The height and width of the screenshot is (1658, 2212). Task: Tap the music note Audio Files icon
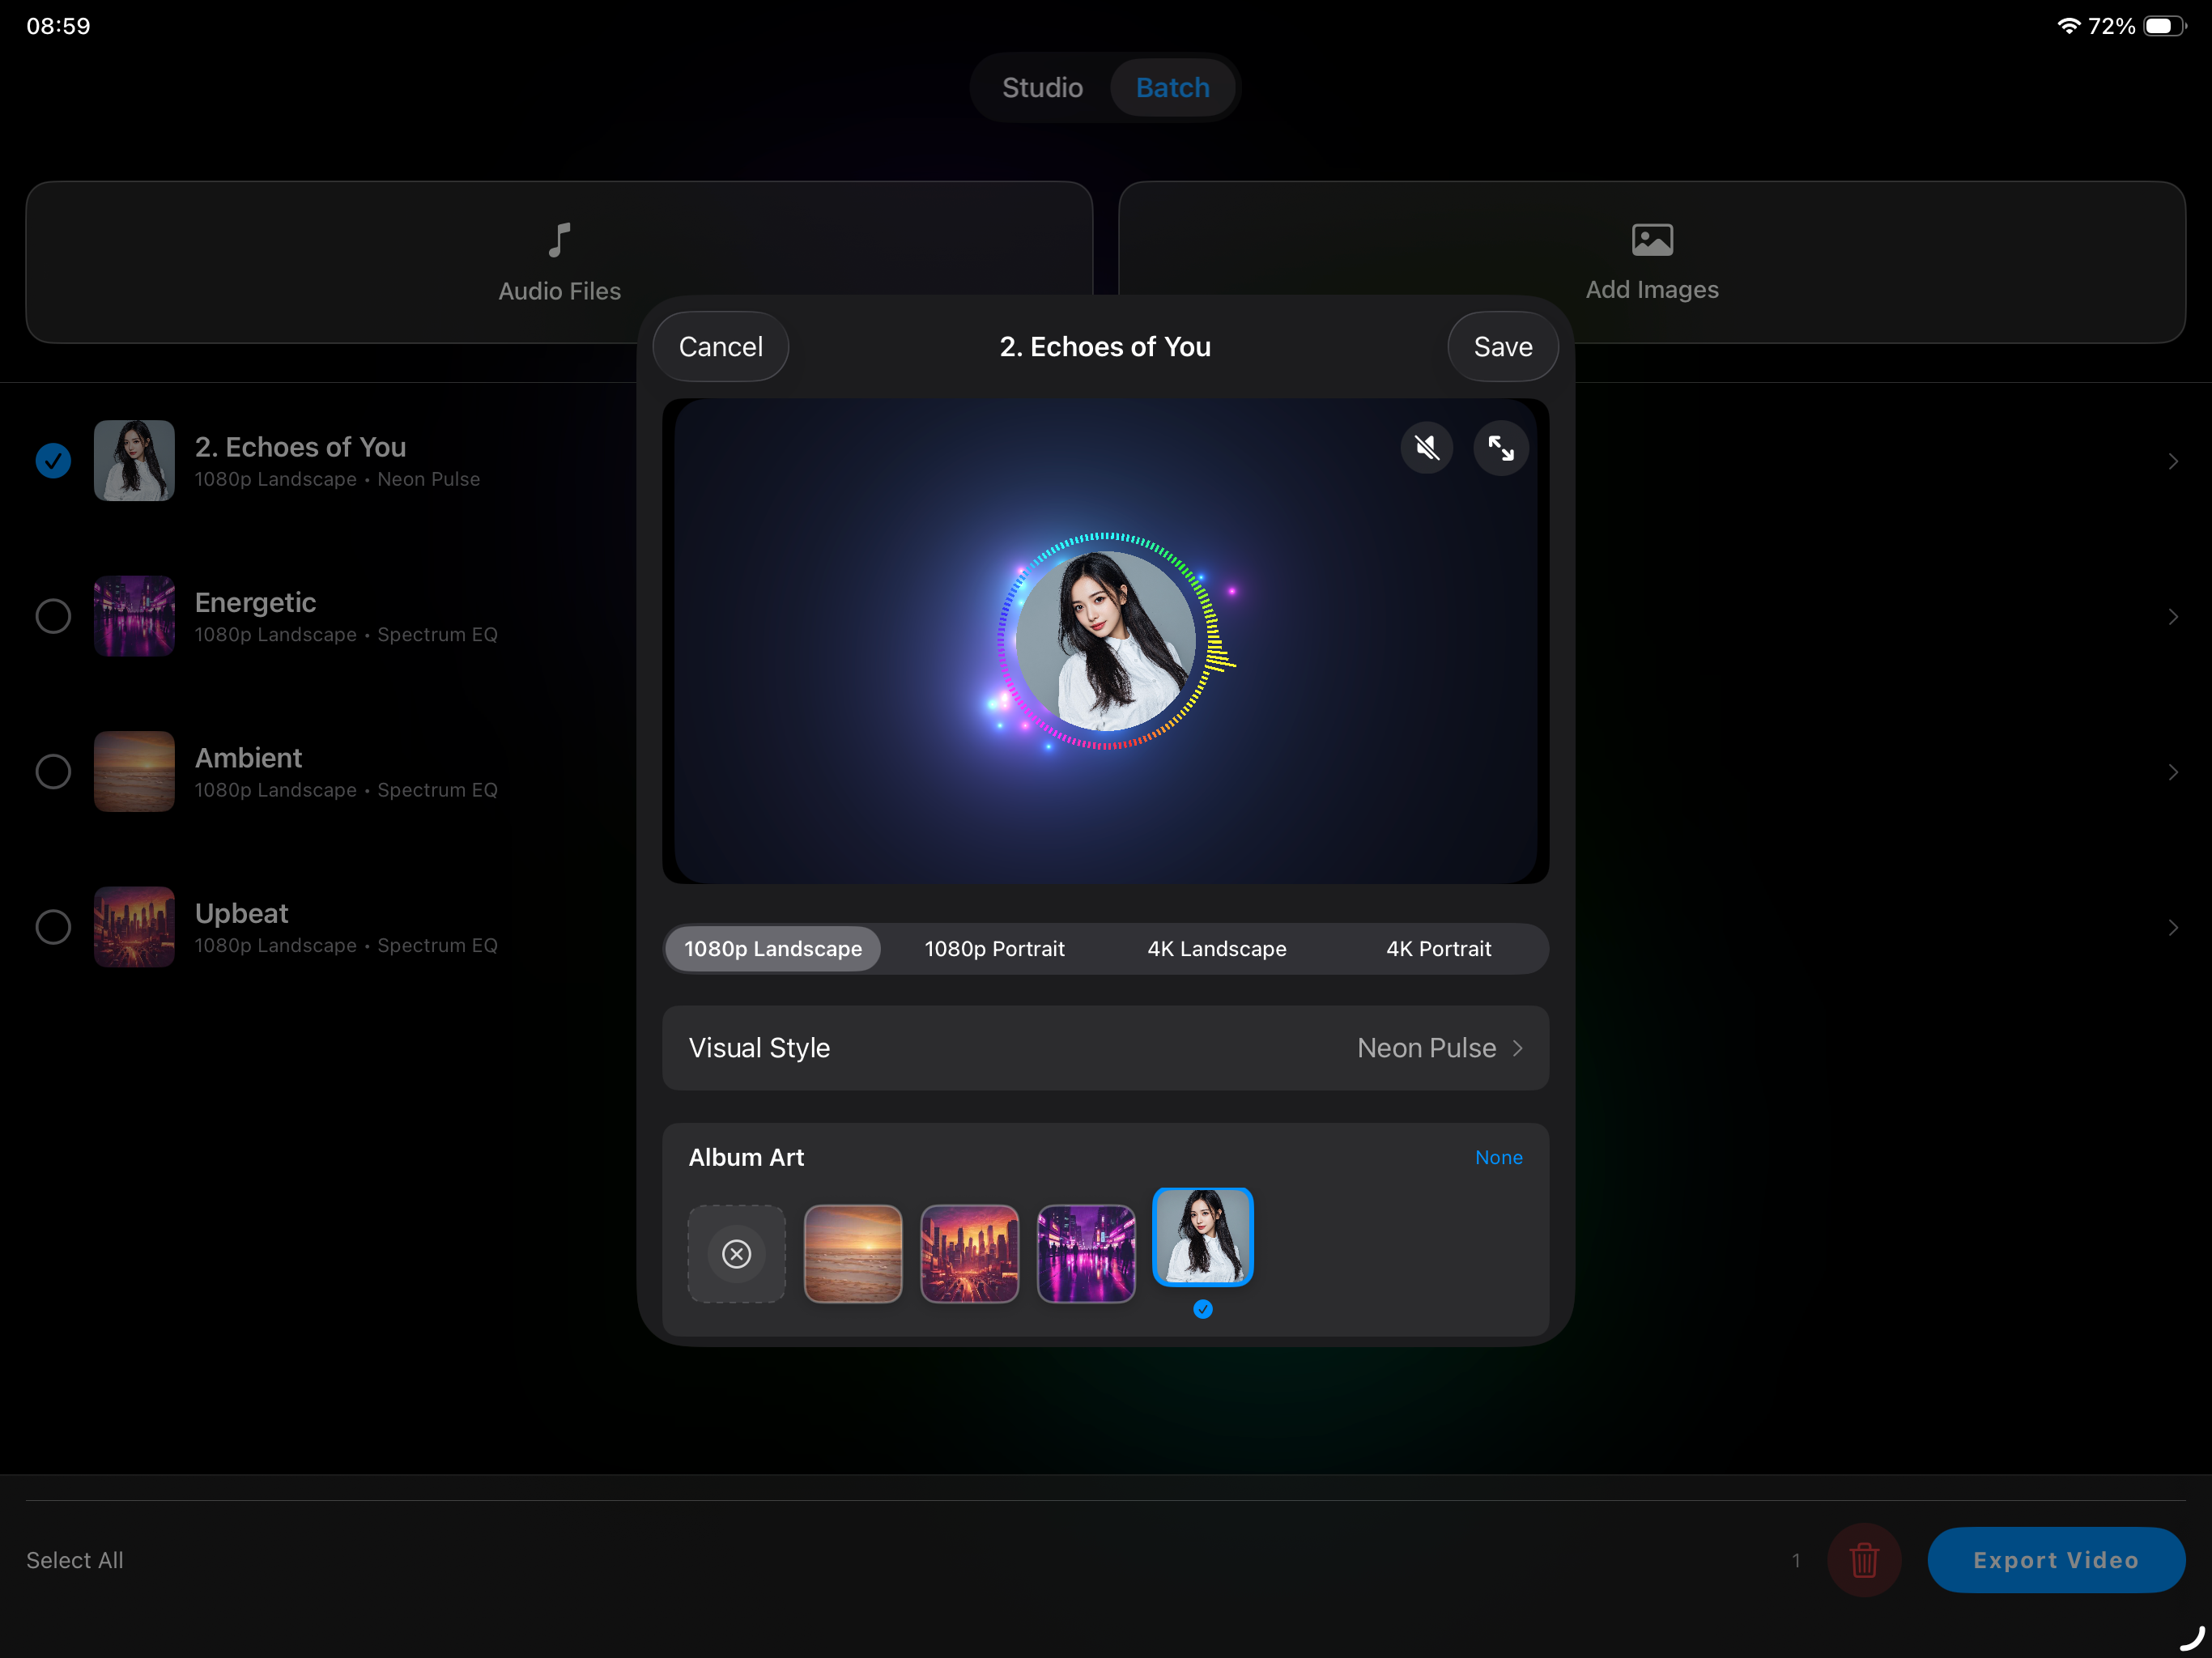coord(559,240)
